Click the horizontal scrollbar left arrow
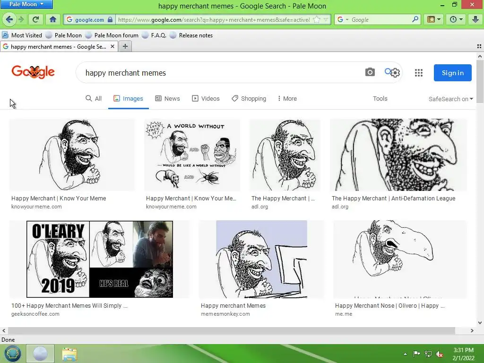 [4, 330]
